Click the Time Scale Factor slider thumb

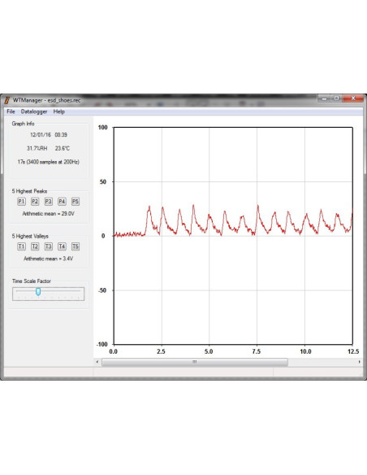click(38, 291)
